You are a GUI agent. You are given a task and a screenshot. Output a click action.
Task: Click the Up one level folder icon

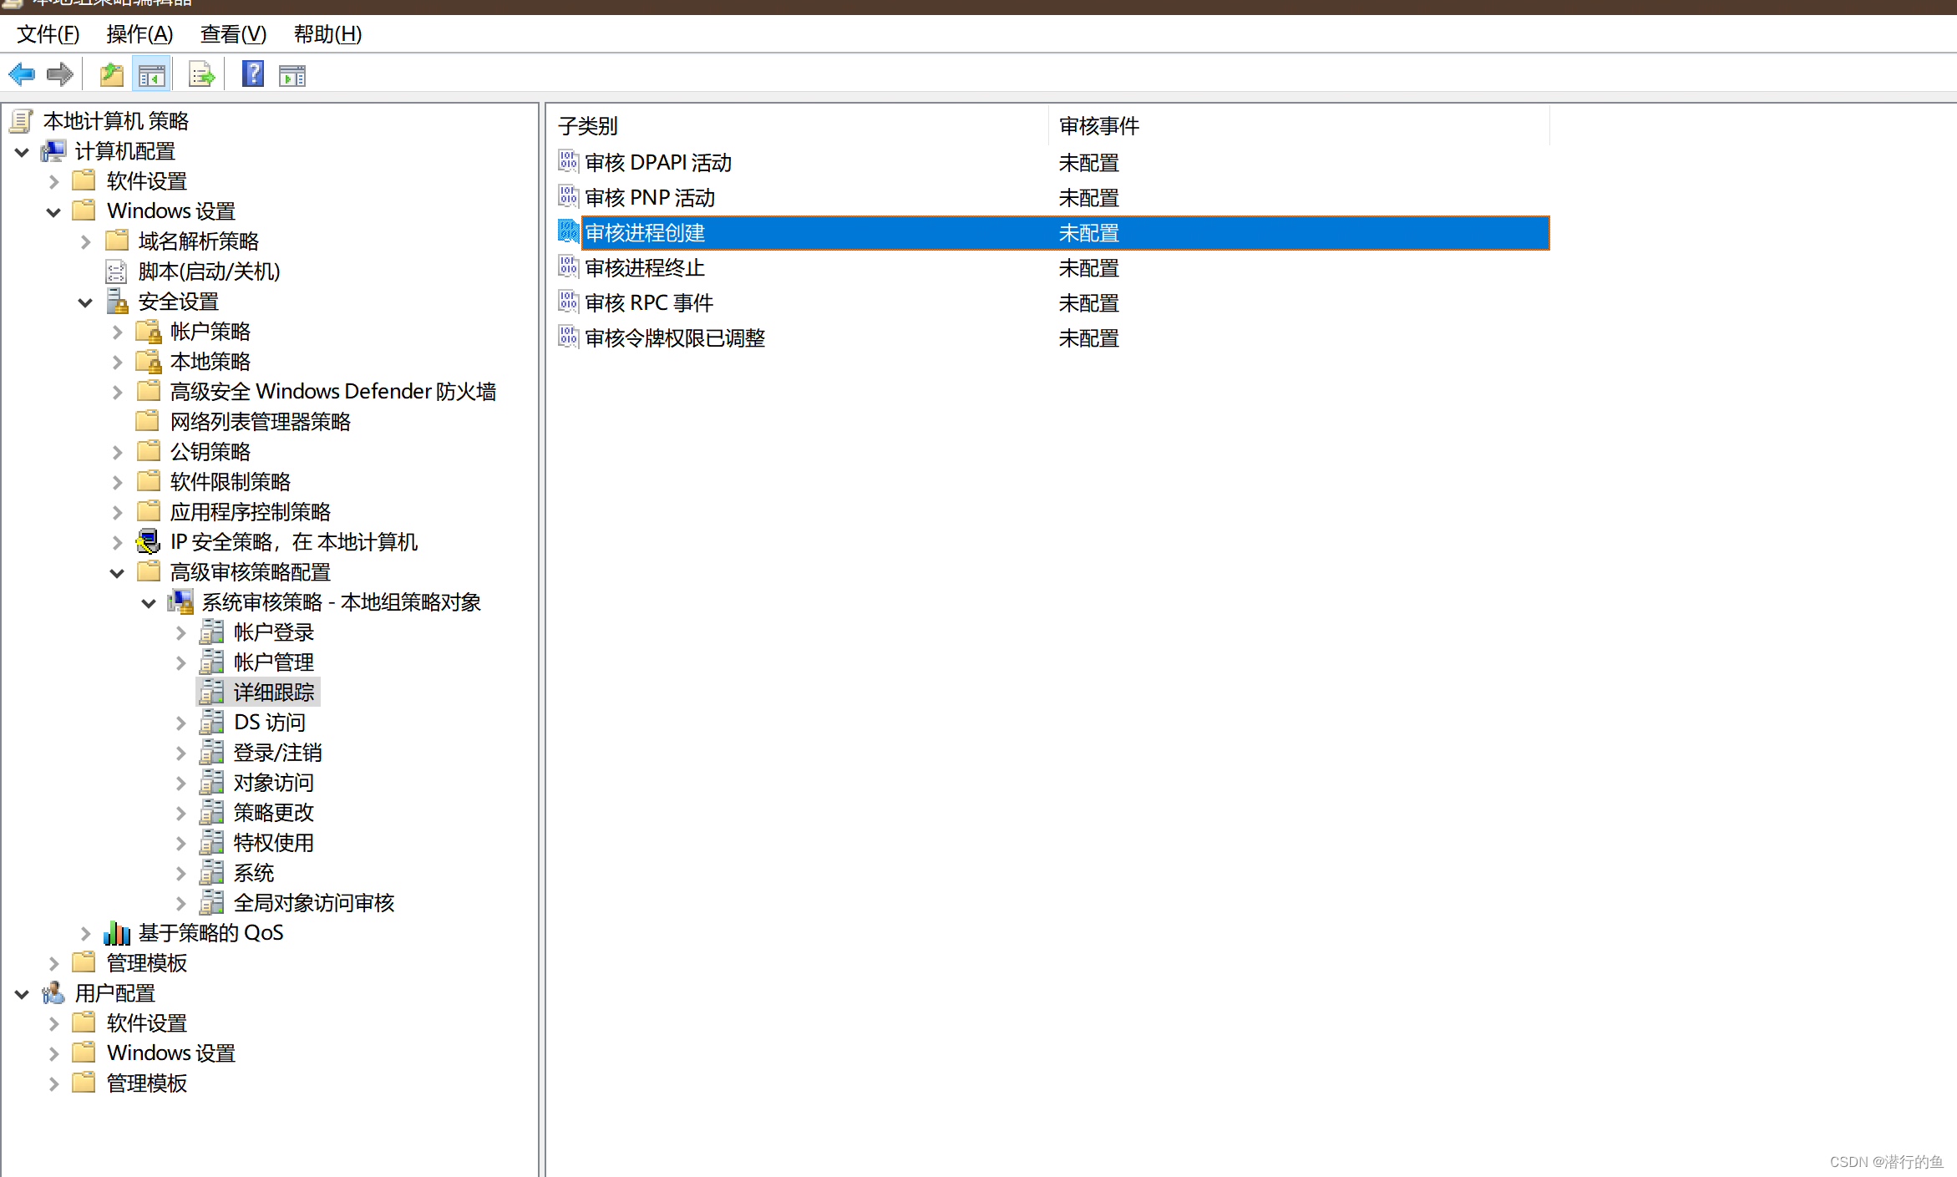coord(111,75)
